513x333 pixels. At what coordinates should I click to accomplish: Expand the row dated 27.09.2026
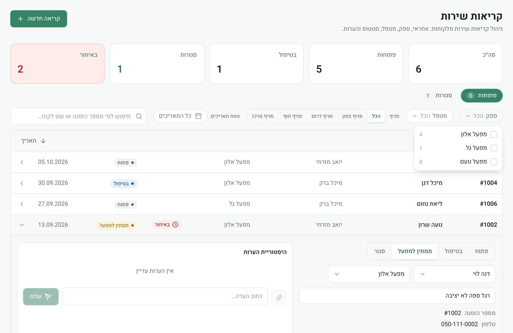pyautogui.click(x=22, y=204)
